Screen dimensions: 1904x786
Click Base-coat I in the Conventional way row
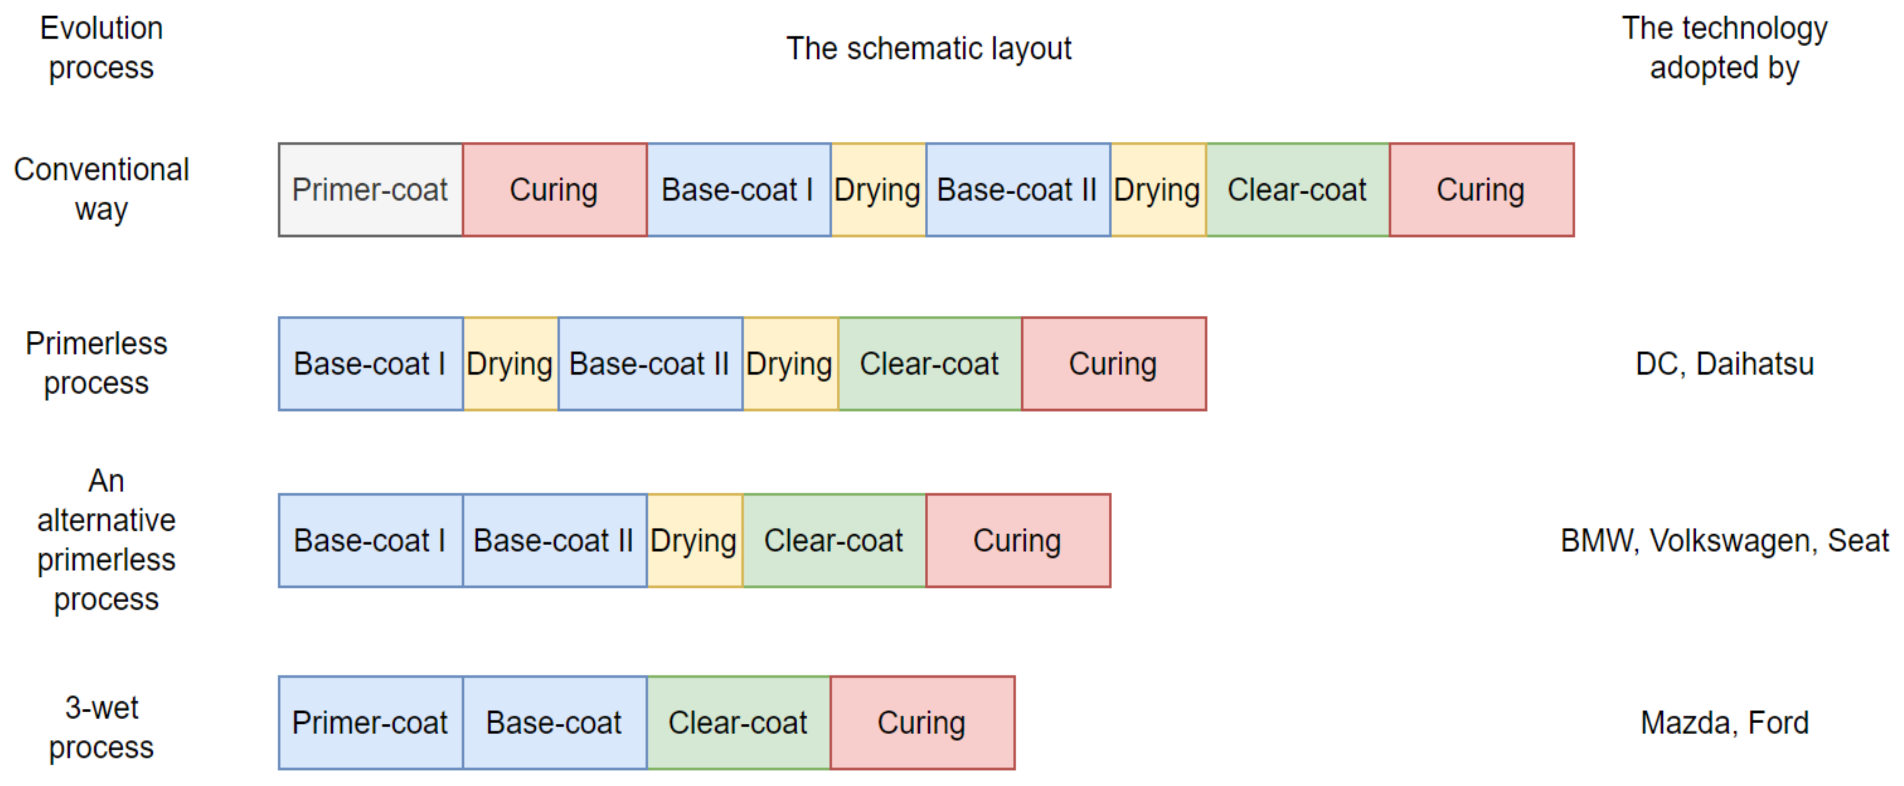[x=738, y=190]
